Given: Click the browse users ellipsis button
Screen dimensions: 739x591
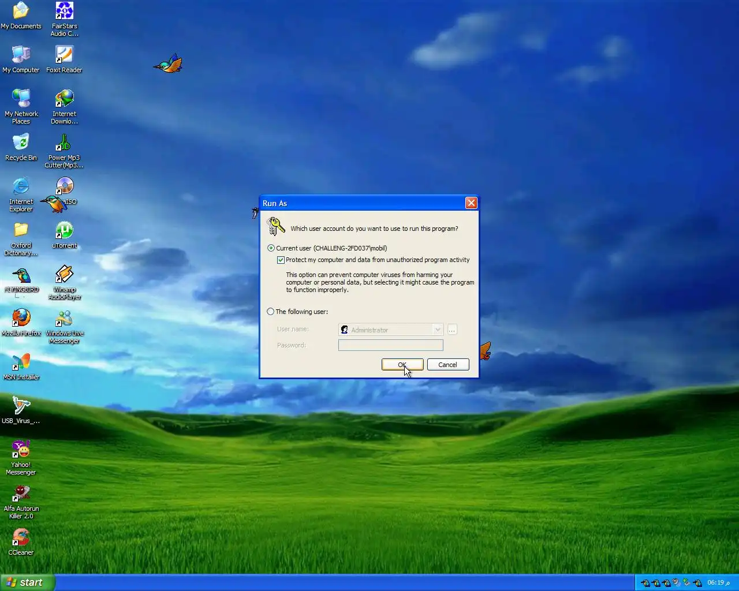Looking at the screenshot, I should click(x=452, y=330).
